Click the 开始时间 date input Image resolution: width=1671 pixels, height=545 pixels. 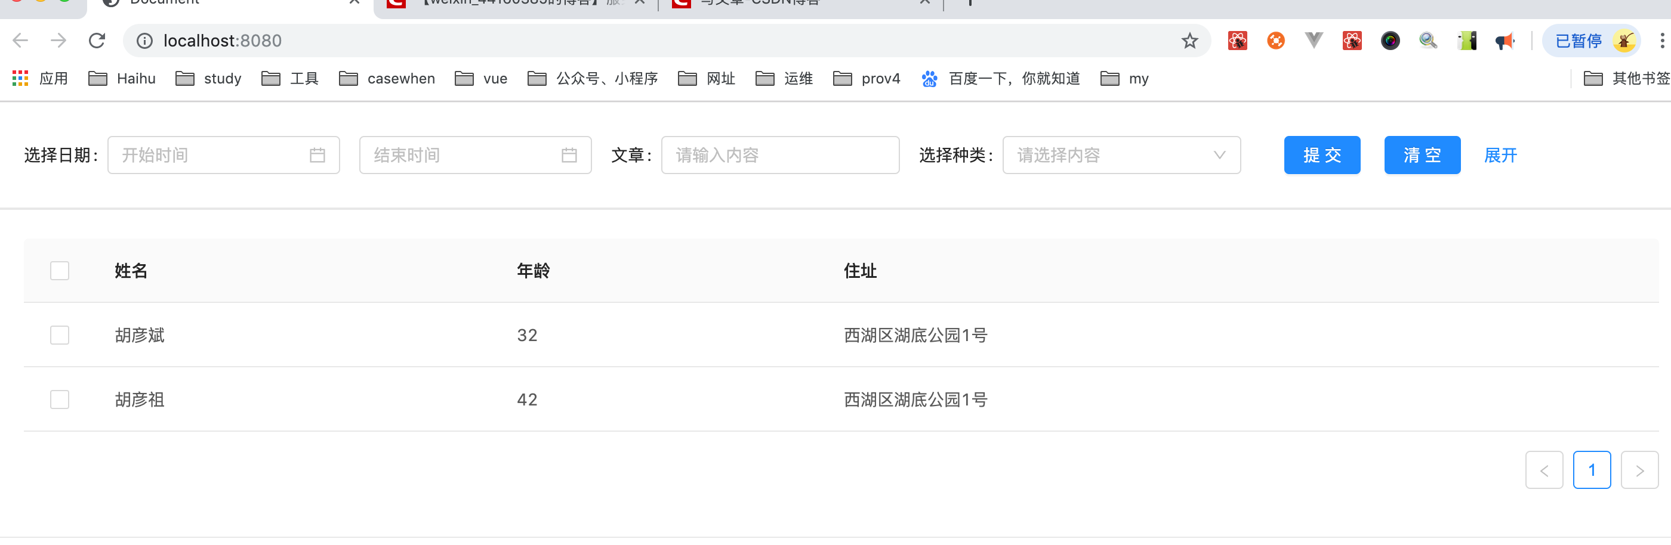click(224, 155)
